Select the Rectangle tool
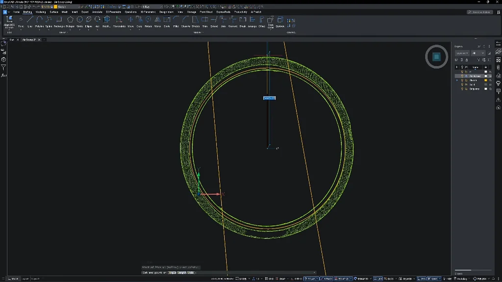The height and width of the screenshot is (282, 502). click(59, 22)
